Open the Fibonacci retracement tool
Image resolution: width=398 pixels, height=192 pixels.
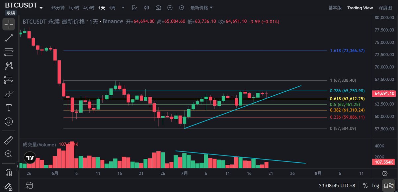(x=9, y=52)
